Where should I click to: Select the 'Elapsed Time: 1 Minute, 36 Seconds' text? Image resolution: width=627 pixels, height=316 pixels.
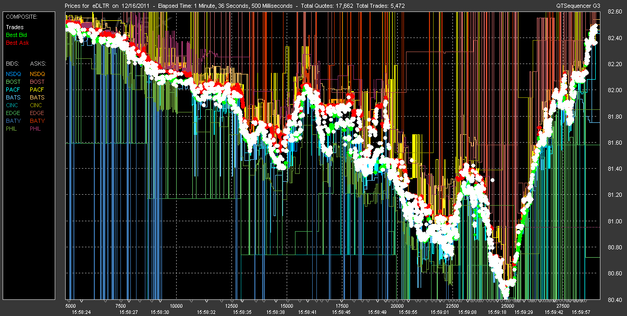(205, 6)
